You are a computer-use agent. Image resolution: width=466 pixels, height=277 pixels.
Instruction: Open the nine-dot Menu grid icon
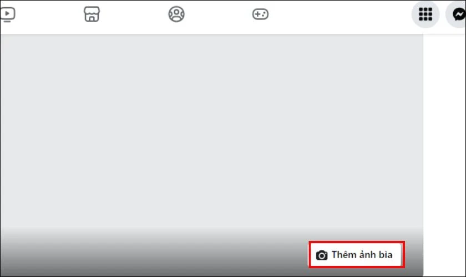426,14
